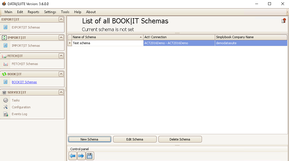Click the sort arrow on Name of Schema column

(141, 37)
